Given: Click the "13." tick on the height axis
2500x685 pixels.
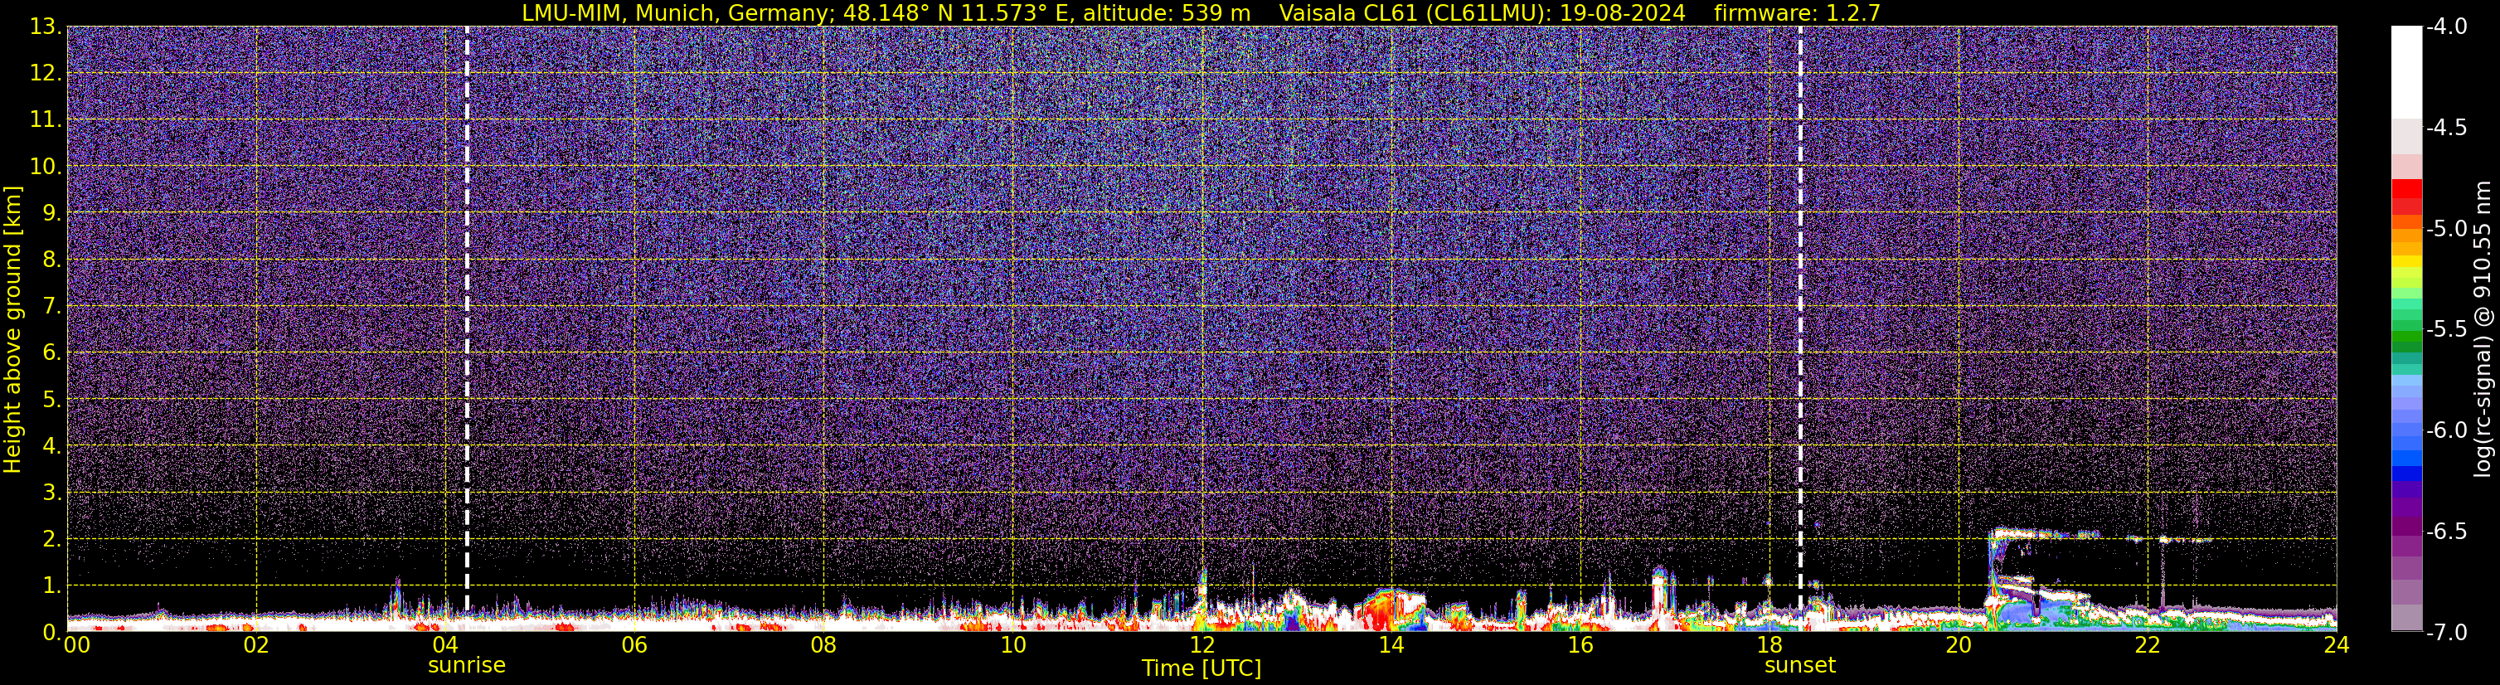Looking at the screenshot, I should tap(46, 27).
